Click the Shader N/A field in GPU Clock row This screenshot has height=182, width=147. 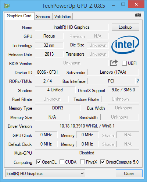tap(128, 135)
